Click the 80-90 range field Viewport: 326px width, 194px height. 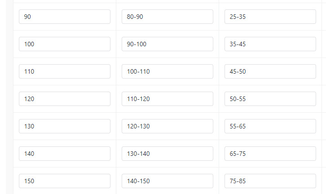[x=167, y=17]
